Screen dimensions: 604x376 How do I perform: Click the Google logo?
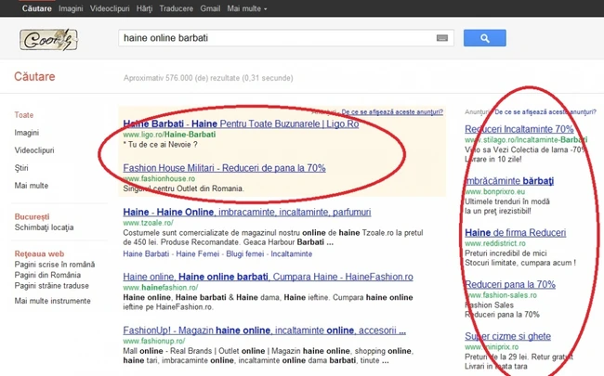(48, 39)
